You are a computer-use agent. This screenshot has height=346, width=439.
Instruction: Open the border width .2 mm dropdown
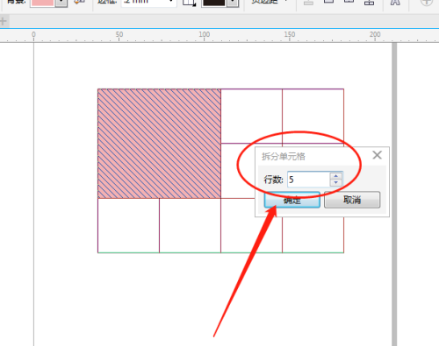pyautogui.click(x=149, y=3)
